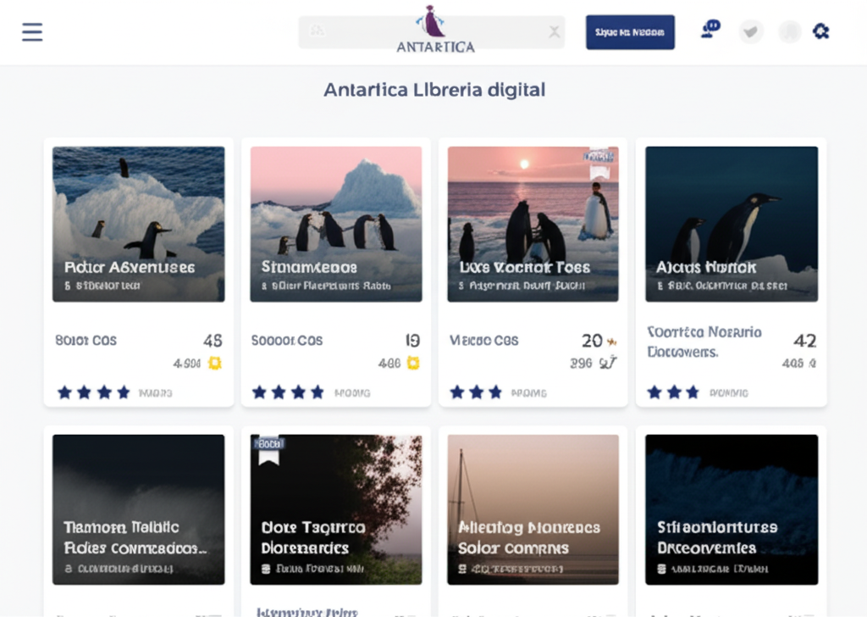Click the small icon under Stifaoniortures title
Screen dimensions: 867x617
(x=661, y=569)
